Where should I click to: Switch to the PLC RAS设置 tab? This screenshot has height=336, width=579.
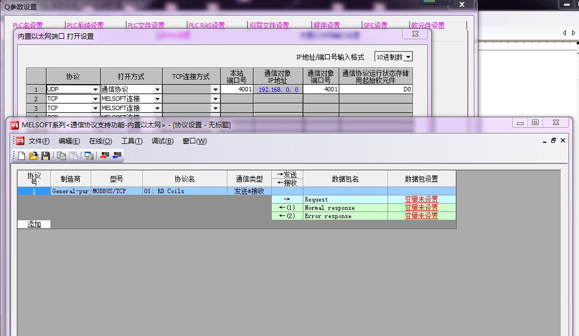click(206, 25)
